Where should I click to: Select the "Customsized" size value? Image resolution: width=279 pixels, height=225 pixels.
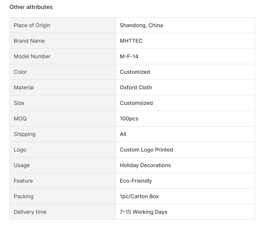pos(136,103)
